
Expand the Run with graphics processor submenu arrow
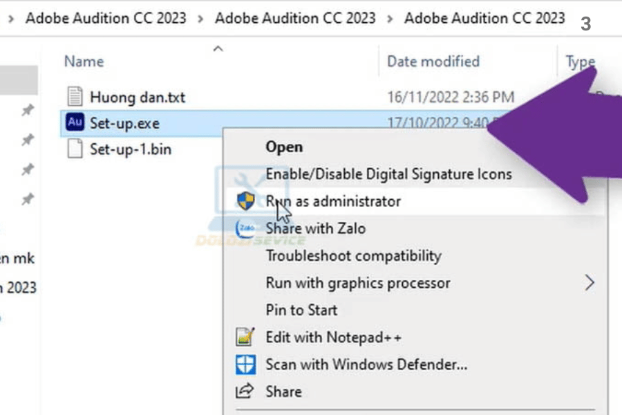590,283
